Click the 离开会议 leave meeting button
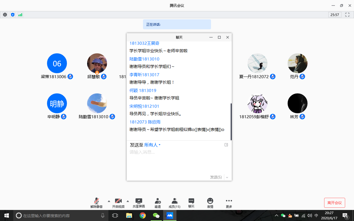Image resolution: width=354 pixels, height=221 pixels. tap(335, 203)
